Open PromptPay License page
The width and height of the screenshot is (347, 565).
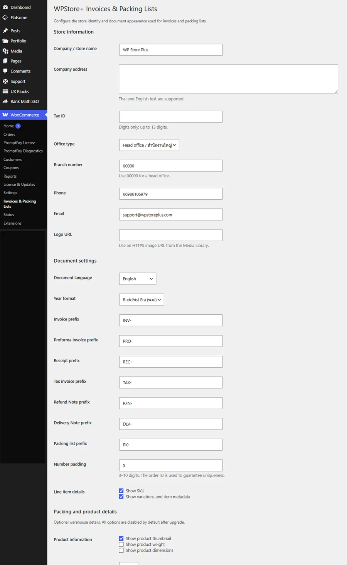(19, 143)
